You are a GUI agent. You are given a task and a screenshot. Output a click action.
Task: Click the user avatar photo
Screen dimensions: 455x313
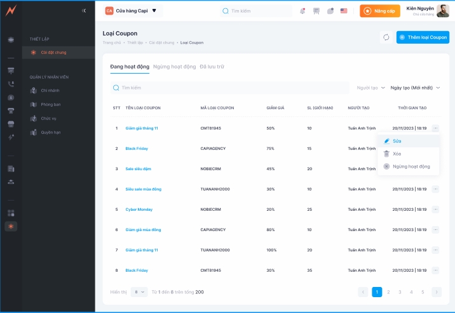[x=443, y=11]
